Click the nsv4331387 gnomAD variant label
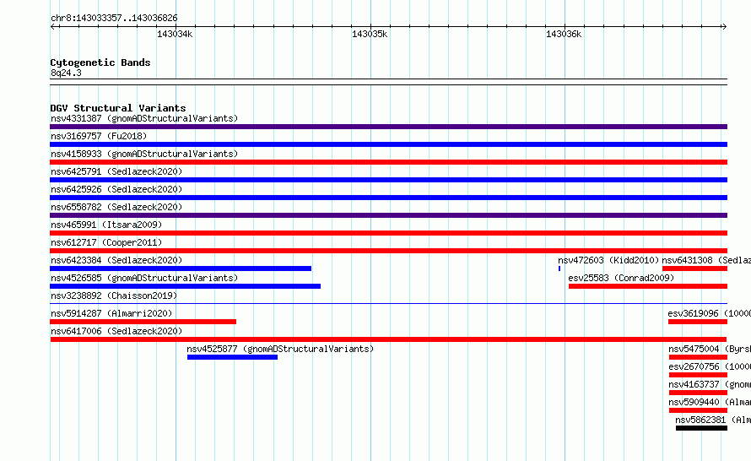The width and height of the screenshot is (751, 461). click(144, 118)
